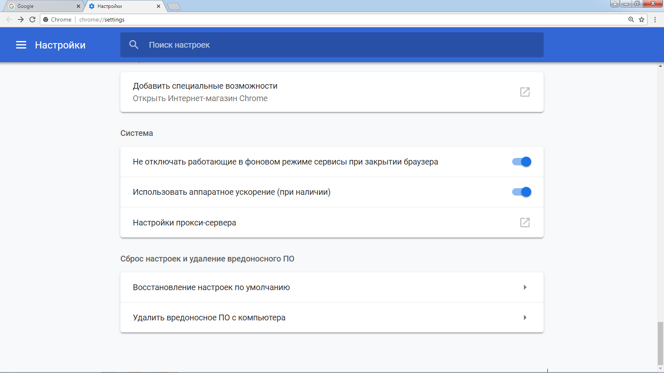664x373 pixels.
Task: Click the Настройки page title
Action: 60,45
